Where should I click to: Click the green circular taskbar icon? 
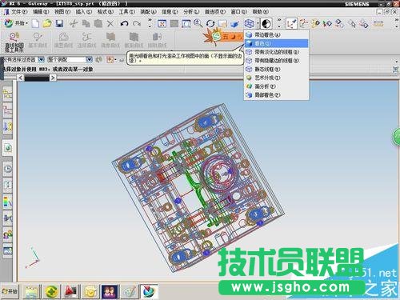52,291
